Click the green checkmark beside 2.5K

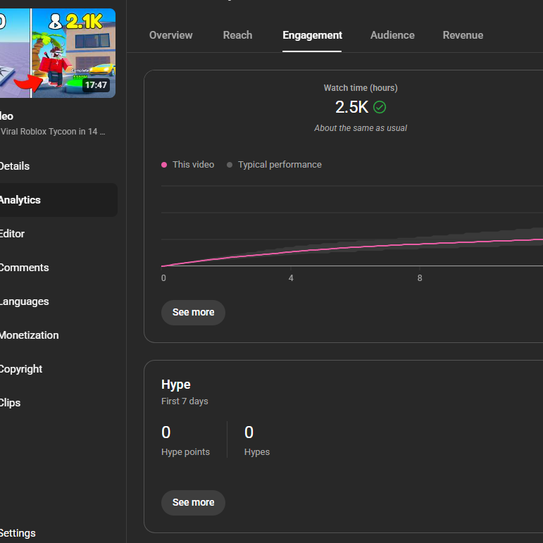point(379,107)
